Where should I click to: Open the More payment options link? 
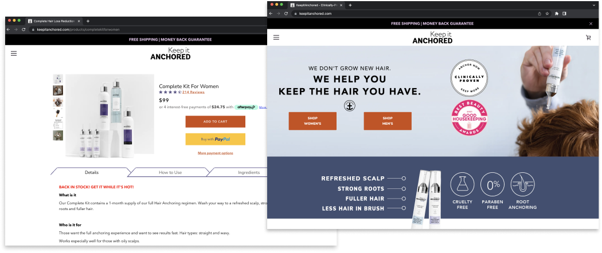pyautogui.click(x=216, y=153)
